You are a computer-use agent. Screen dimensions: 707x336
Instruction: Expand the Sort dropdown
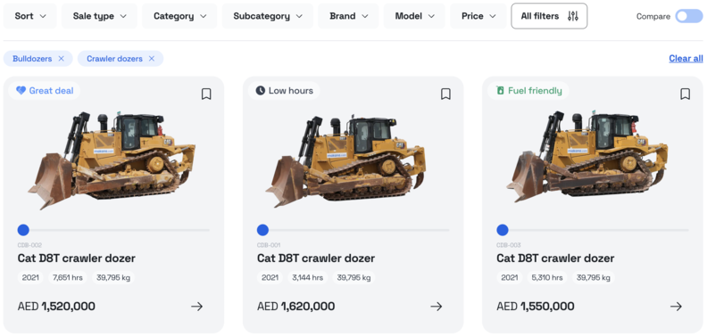coord(30,16)
